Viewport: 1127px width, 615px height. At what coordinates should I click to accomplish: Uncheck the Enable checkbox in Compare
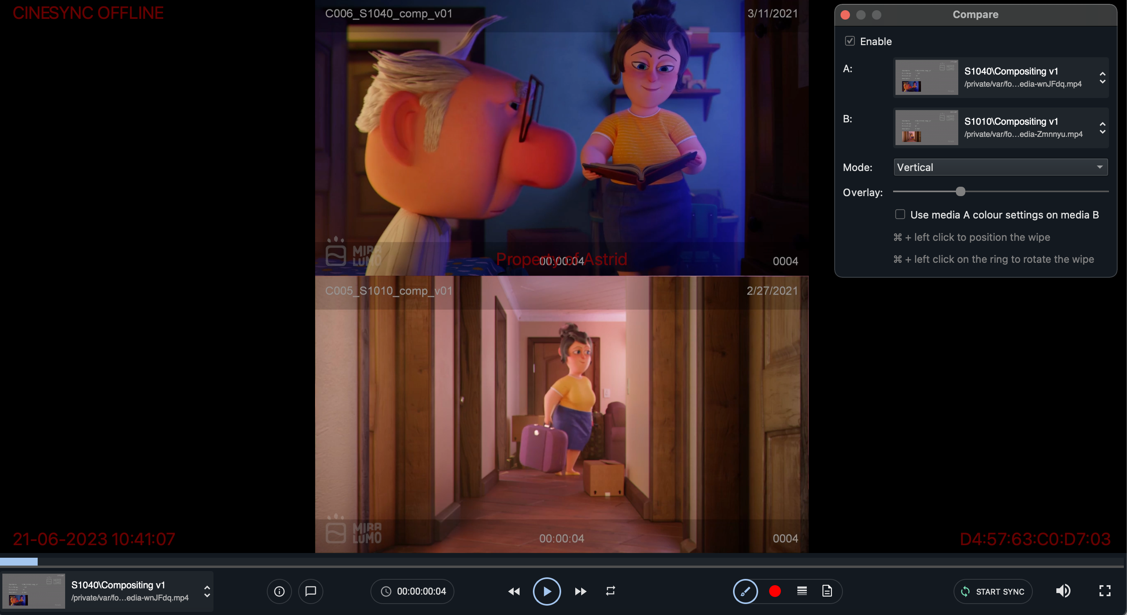tap(850, 41)
